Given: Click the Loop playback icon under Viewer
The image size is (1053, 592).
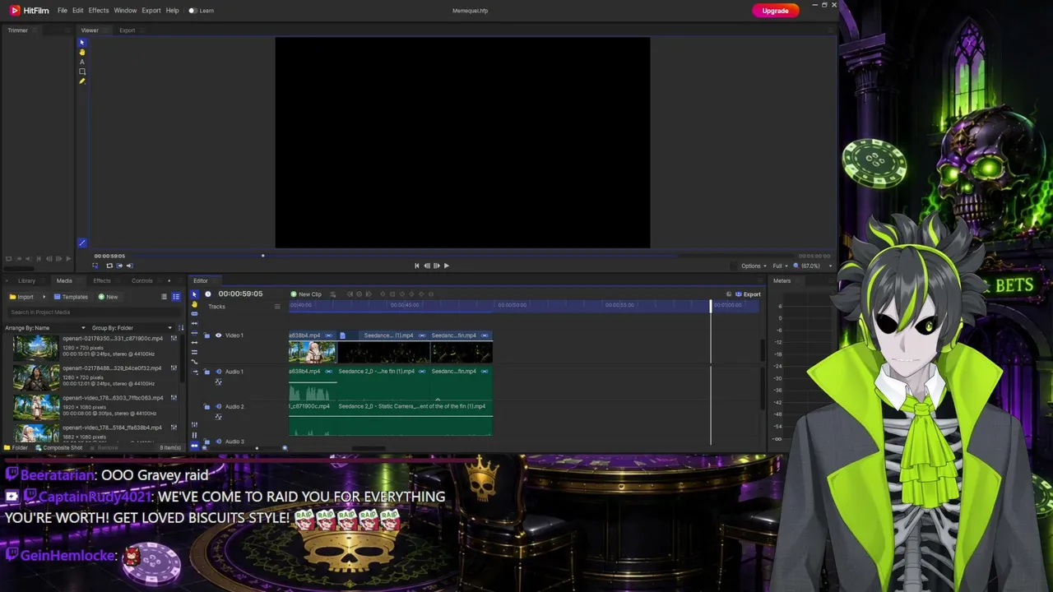Looking at the screenshot, I should 109,266.
